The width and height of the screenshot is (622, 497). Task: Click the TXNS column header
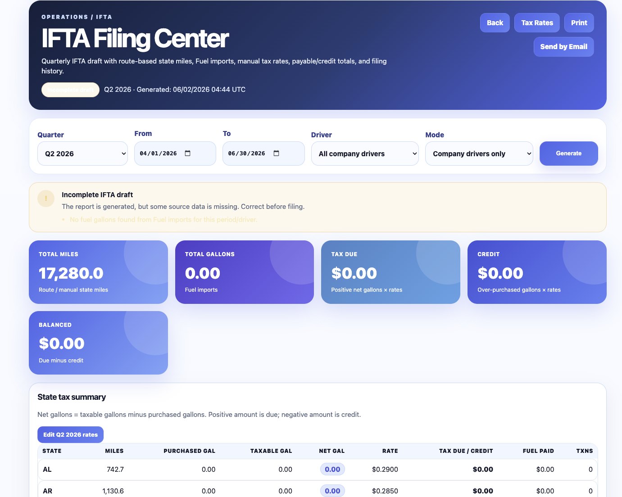pos(585,451)
